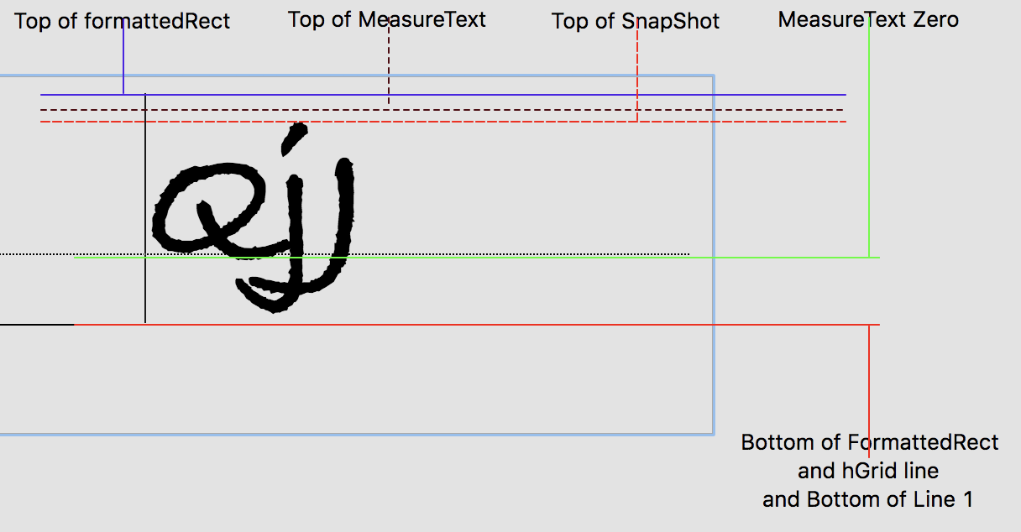Image resolution: width=1021 pixels, height=532 pixels.
Task: Select the "Top of MeasureText" label
Action: click(x=386, y=19)
